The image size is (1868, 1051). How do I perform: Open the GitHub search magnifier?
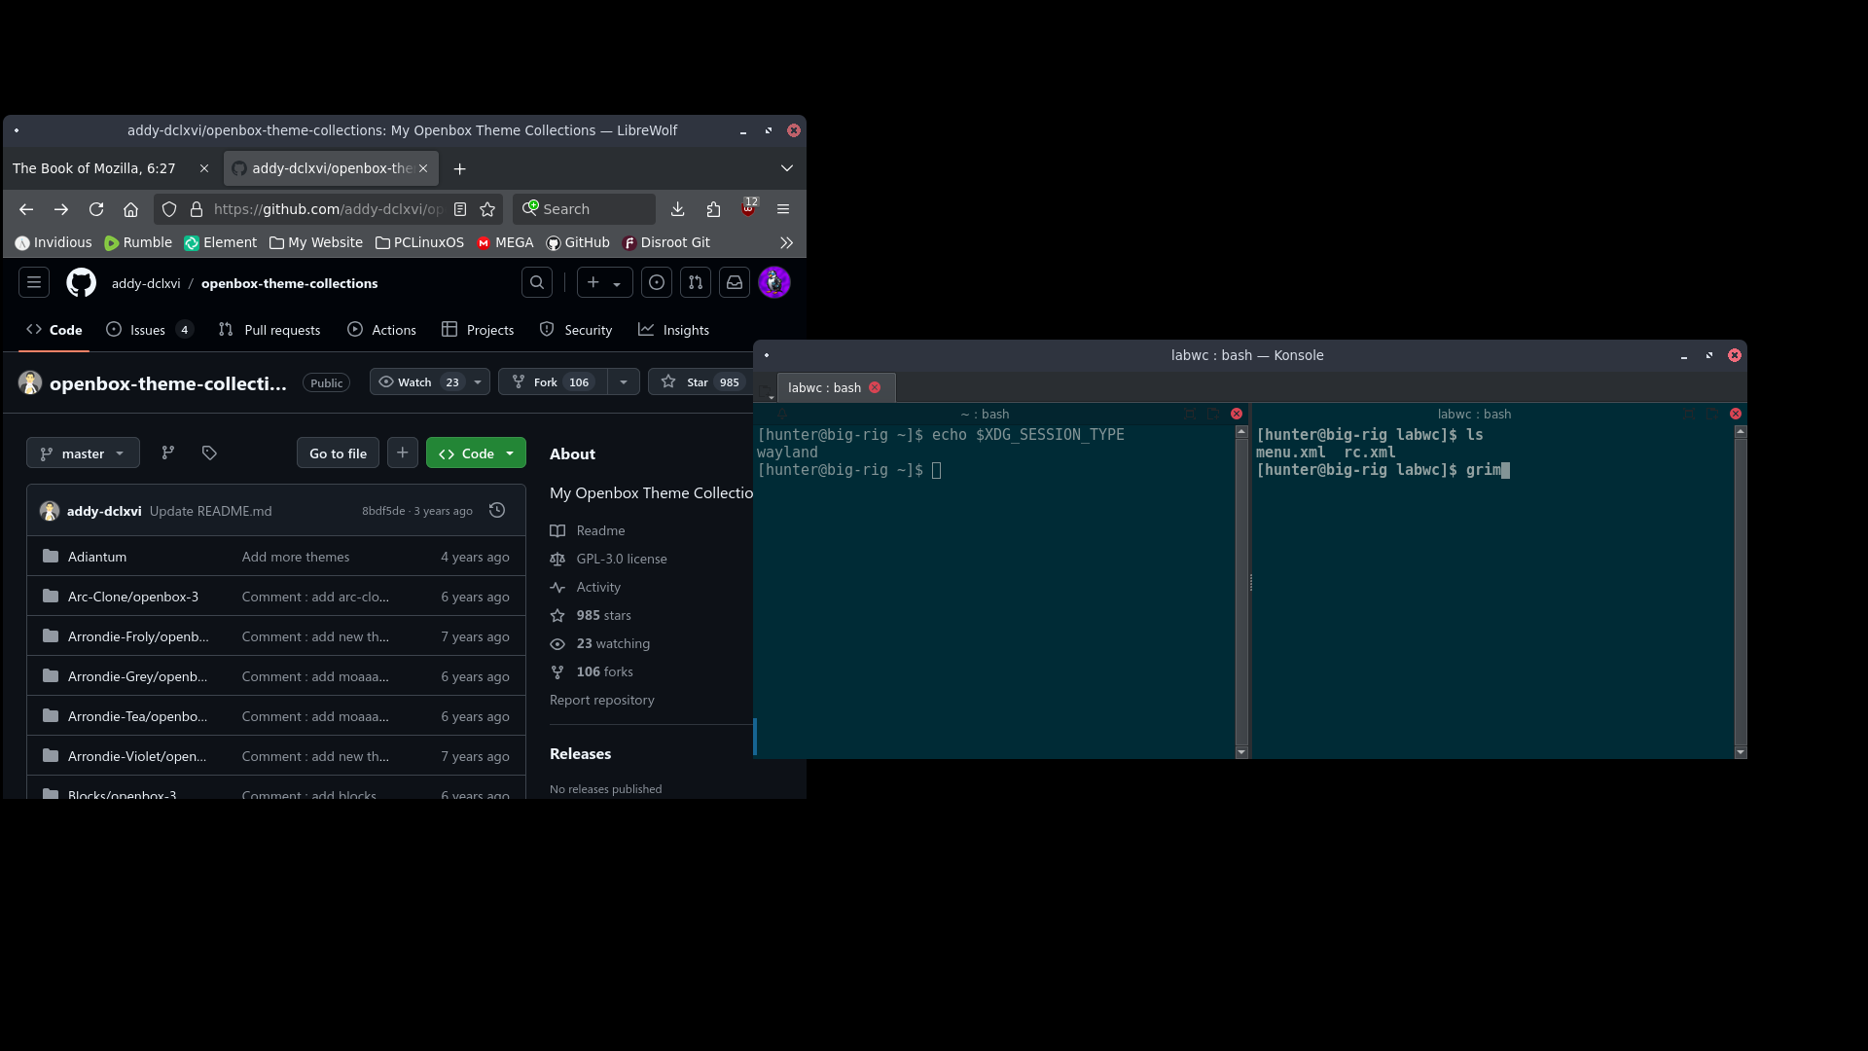point(537,282)
